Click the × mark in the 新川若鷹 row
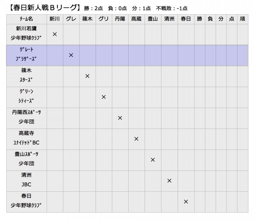Viewport: 255px width, 220px height. pyautogui.click(x=55, y=34)
